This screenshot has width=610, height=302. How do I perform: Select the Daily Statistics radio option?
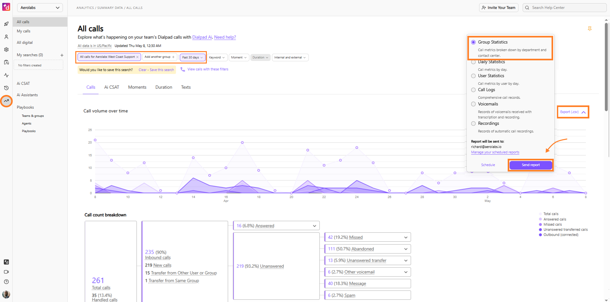(473, 62)
